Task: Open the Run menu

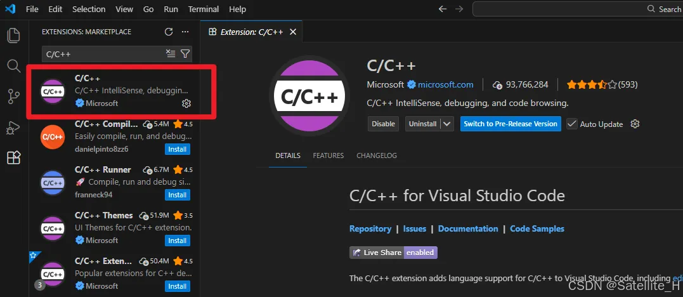Action: coord(171,9)
